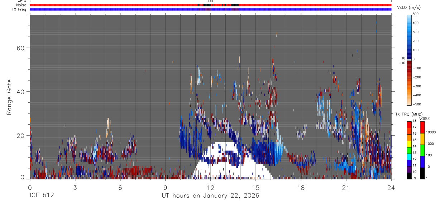Click the 'TX Freq' row label at top

[19, 9]
